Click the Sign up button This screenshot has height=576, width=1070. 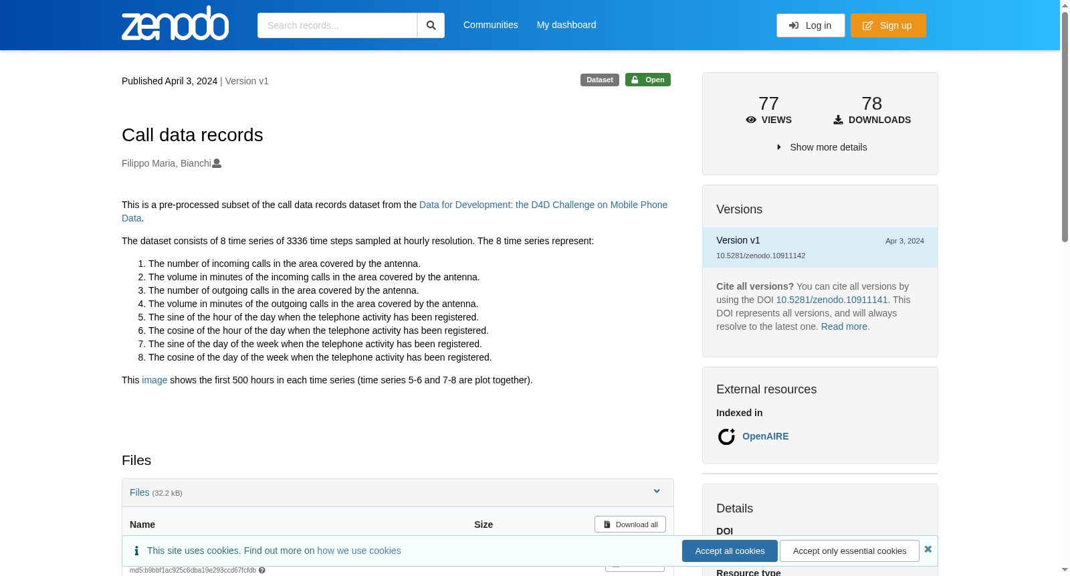[x=888, y=25]
